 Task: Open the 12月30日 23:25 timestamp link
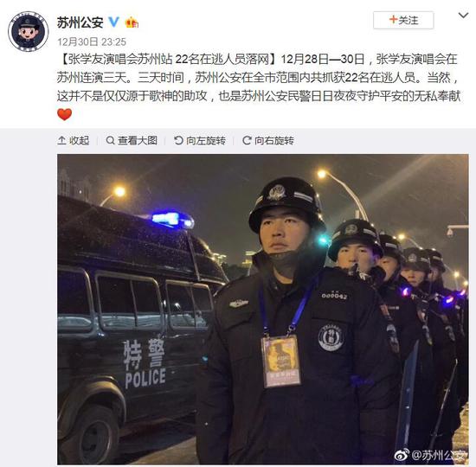coord(92,42)
